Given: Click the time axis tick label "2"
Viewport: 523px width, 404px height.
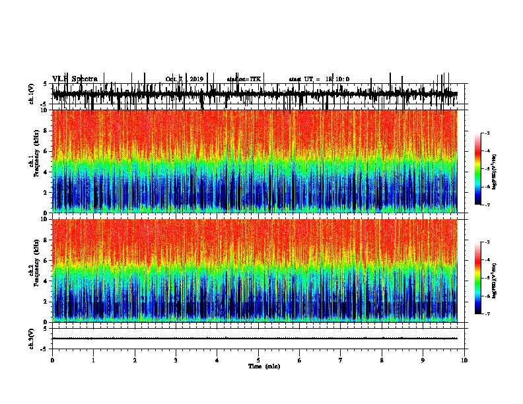Looking at the screenshot, I should coord(135,360).
